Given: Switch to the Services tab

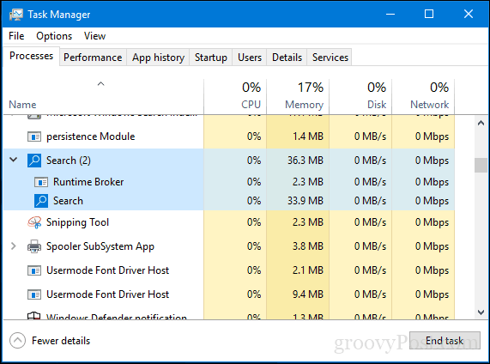Looking at the screenshot, I should (330, 58).
